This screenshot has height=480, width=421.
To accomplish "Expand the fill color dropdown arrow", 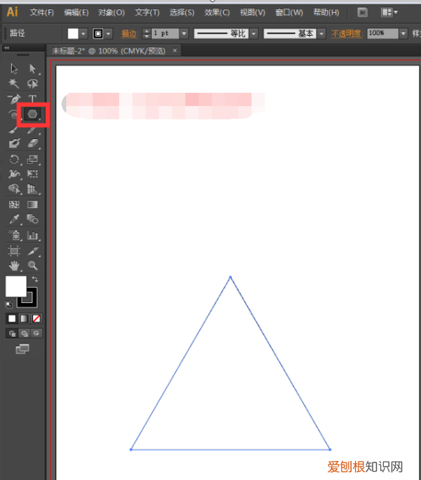I will click(83, 33).
